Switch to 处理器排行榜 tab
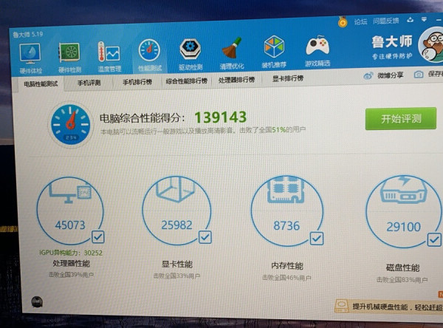The width and height of the screenshot is (443, 328). coord(236,80)
